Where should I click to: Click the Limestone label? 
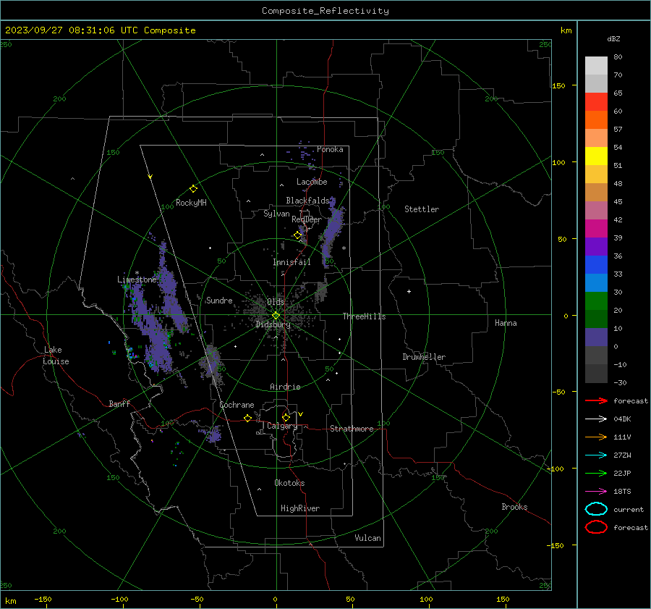[137, 280]
